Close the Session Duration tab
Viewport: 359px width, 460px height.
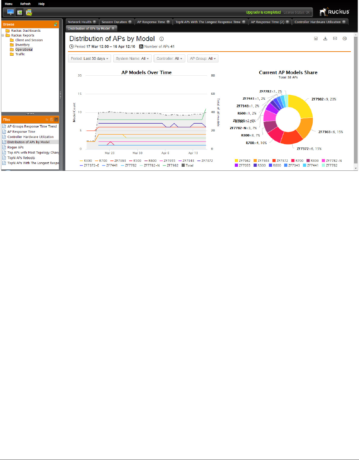click(130, 22)
